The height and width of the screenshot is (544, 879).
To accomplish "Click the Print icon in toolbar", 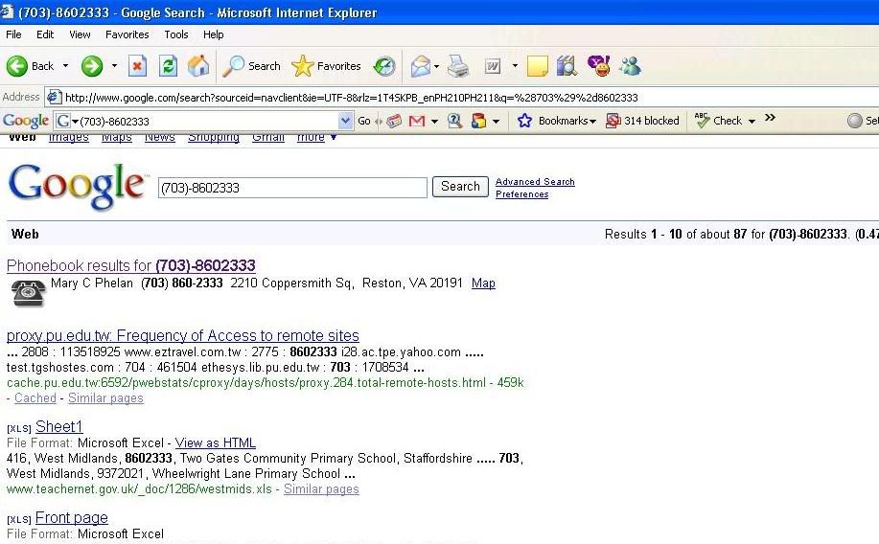I will click(458, 66).
